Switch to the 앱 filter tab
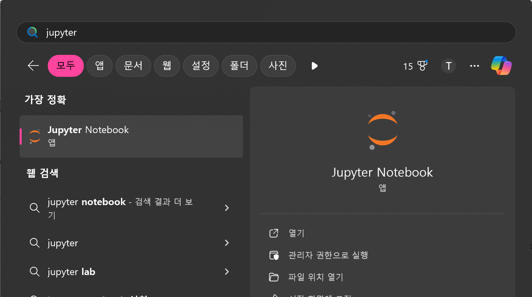 click(x=100, y=66)
